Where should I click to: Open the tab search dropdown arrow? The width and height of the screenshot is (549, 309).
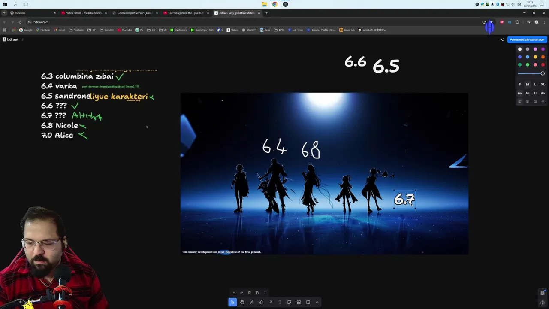pos(4,13)
